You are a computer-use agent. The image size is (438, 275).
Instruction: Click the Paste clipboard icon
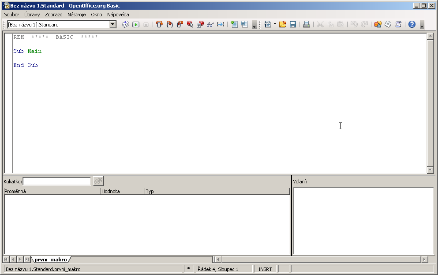[x=341, y=25]
